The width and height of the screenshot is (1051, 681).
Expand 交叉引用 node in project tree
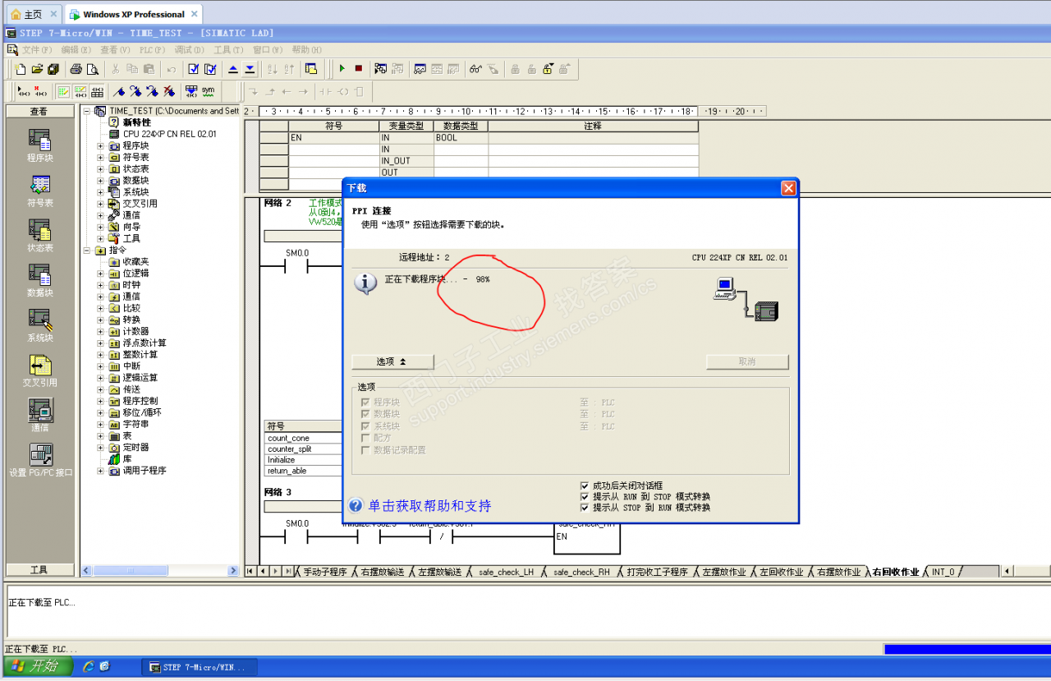(101, 203)
